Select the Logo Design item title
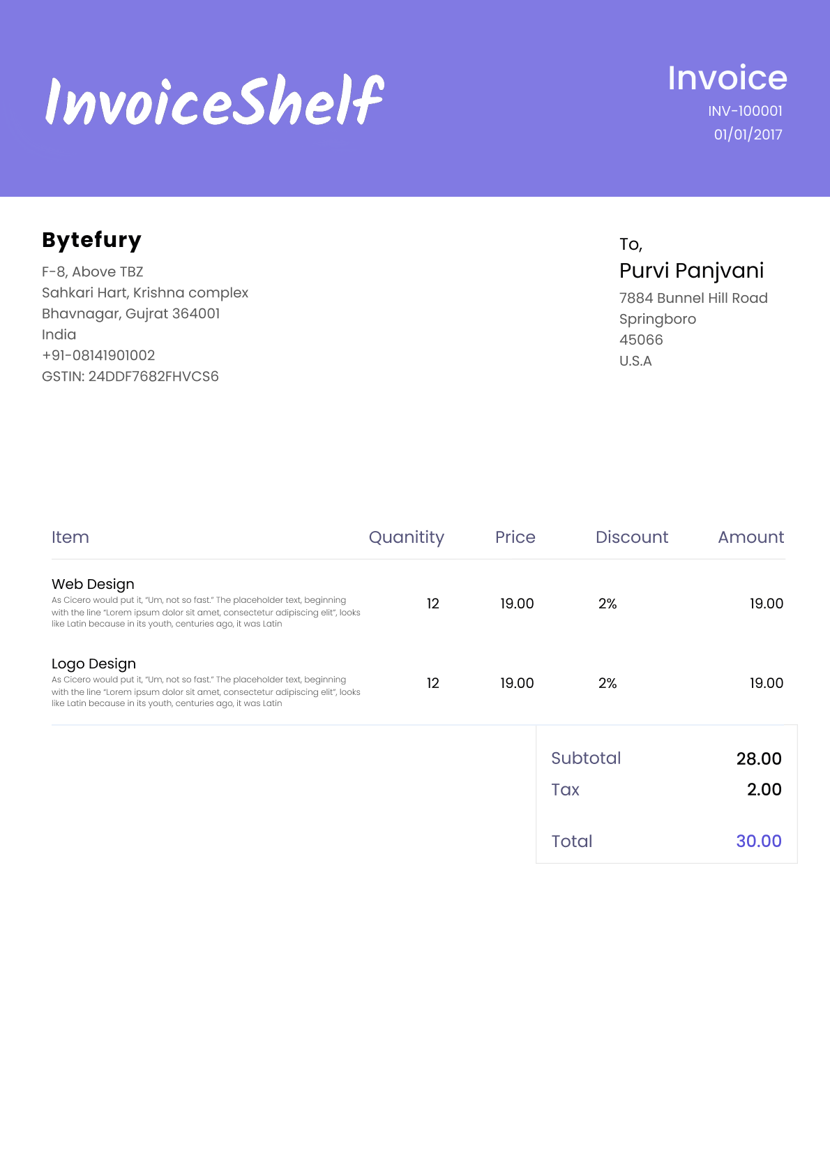 coord(93,664)
